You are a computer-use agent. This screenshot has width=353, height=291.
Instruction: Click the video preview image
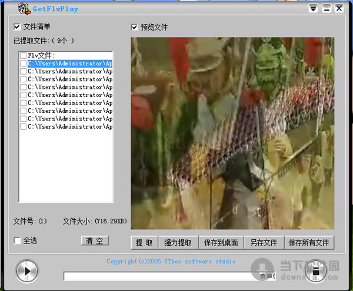[x=232, y=133]
